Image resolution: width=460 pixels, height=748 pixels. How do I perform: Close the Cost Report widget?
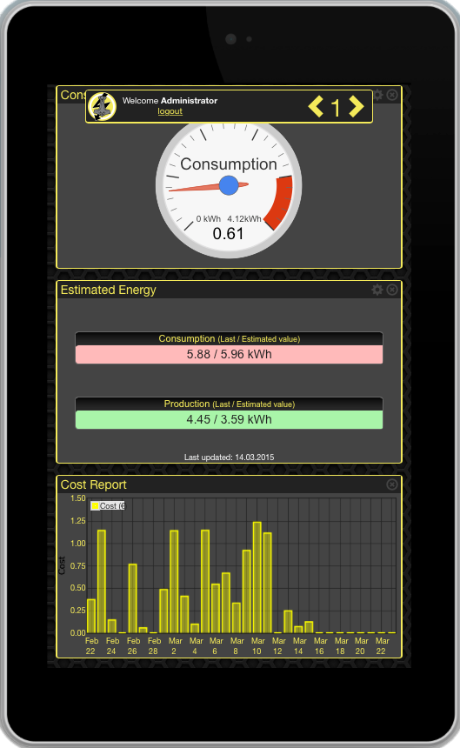click(x=392, y=484)
